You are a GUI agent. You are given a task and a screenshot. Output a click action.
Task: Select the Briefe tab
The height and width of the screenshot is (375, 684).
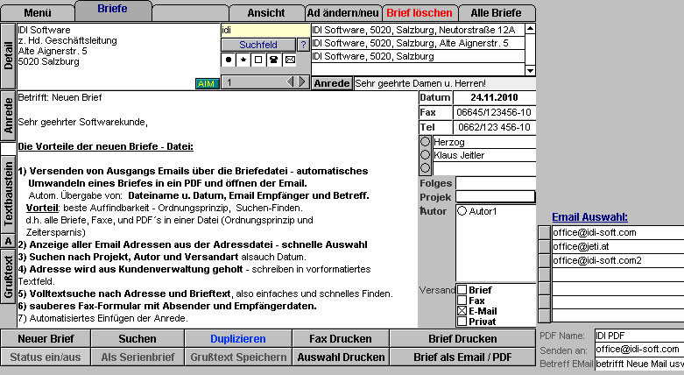point(113,10)
